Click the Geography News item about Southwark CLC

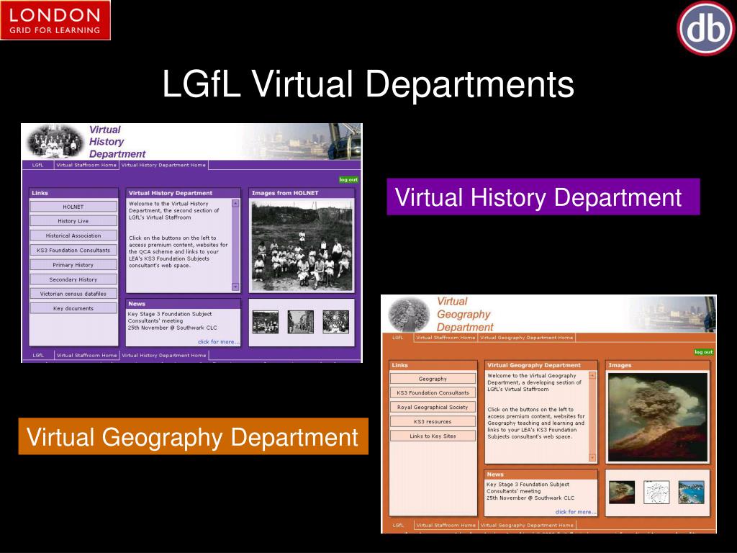click(x=530, y=491)
